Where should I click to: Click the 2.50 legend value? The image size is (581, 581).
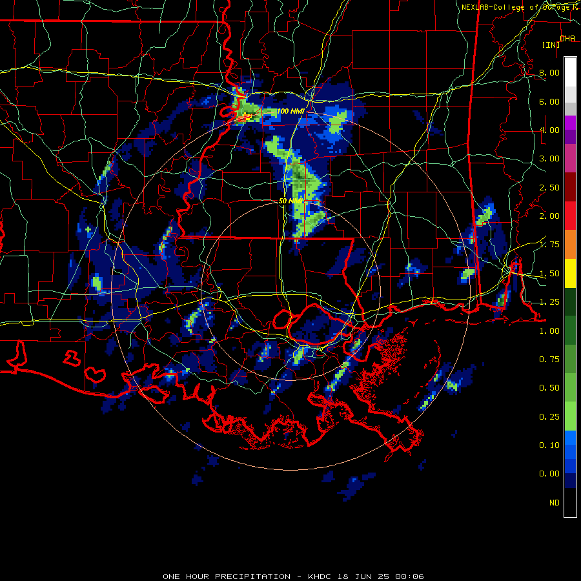pos(549,187)
